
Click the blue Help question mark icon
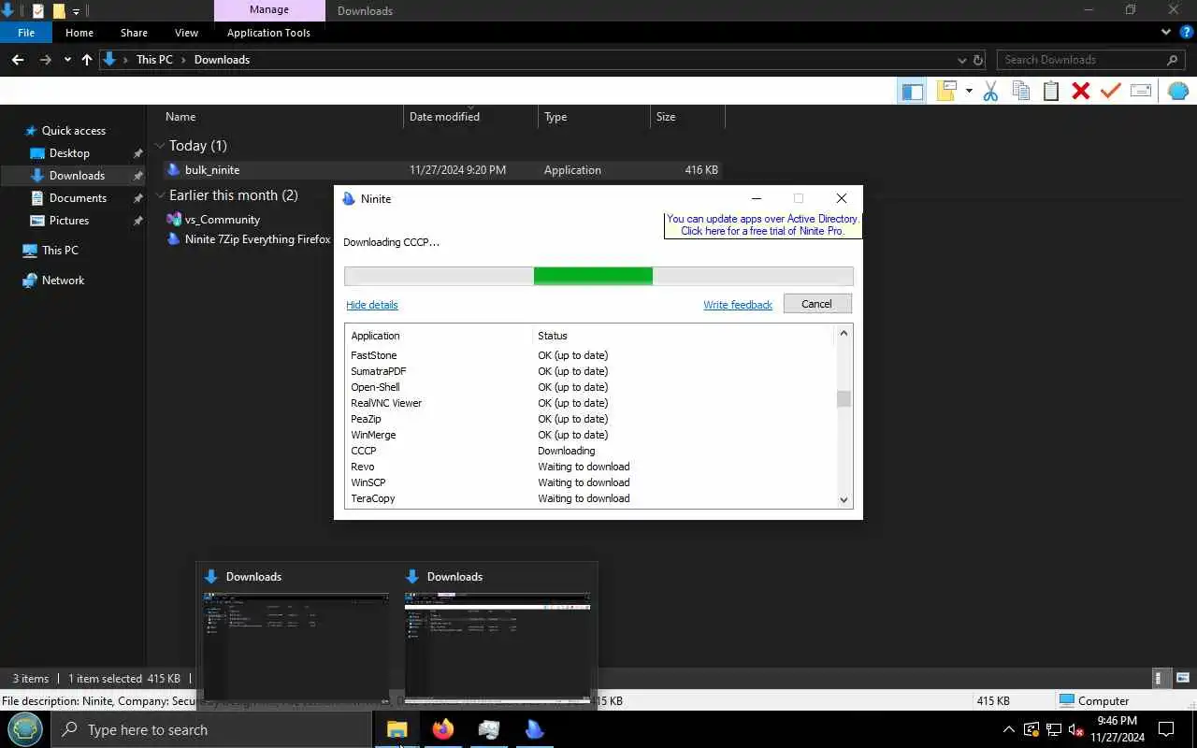(x=1187, y=32)
